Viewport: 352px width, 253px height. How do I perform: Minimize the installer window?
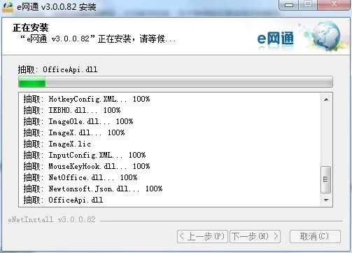(289, 5)
